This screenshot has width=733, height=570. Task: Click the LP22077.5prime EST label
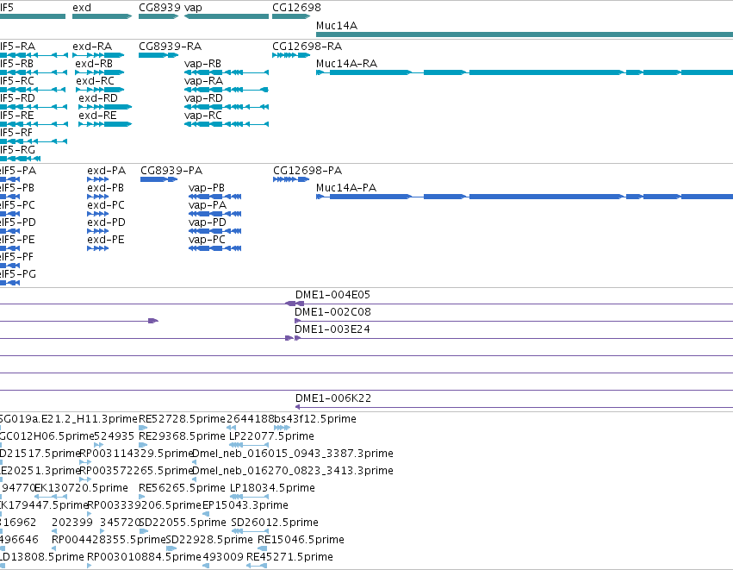point(271,436)
